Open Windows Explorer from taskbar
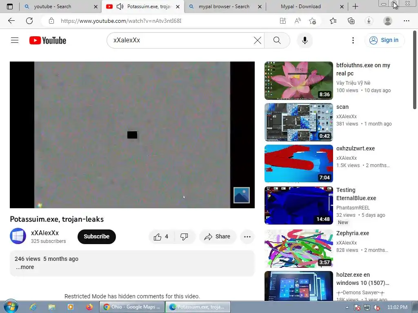 coord(52,307)
